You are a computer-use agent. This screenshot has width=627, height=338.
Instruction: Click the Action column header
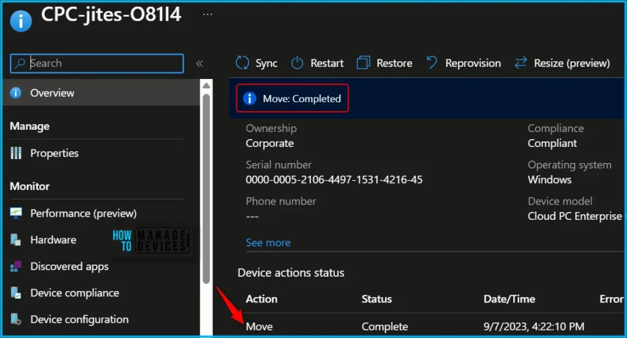[x=261, y=299]
